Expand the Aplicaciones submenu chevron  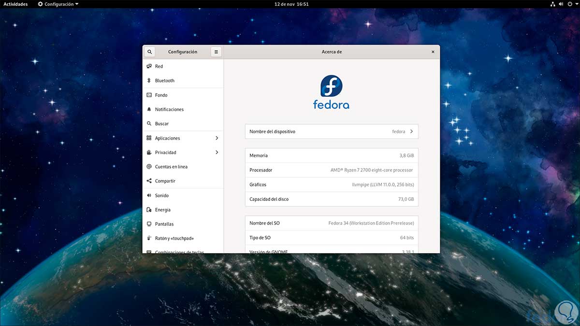[x=217, y=138]
